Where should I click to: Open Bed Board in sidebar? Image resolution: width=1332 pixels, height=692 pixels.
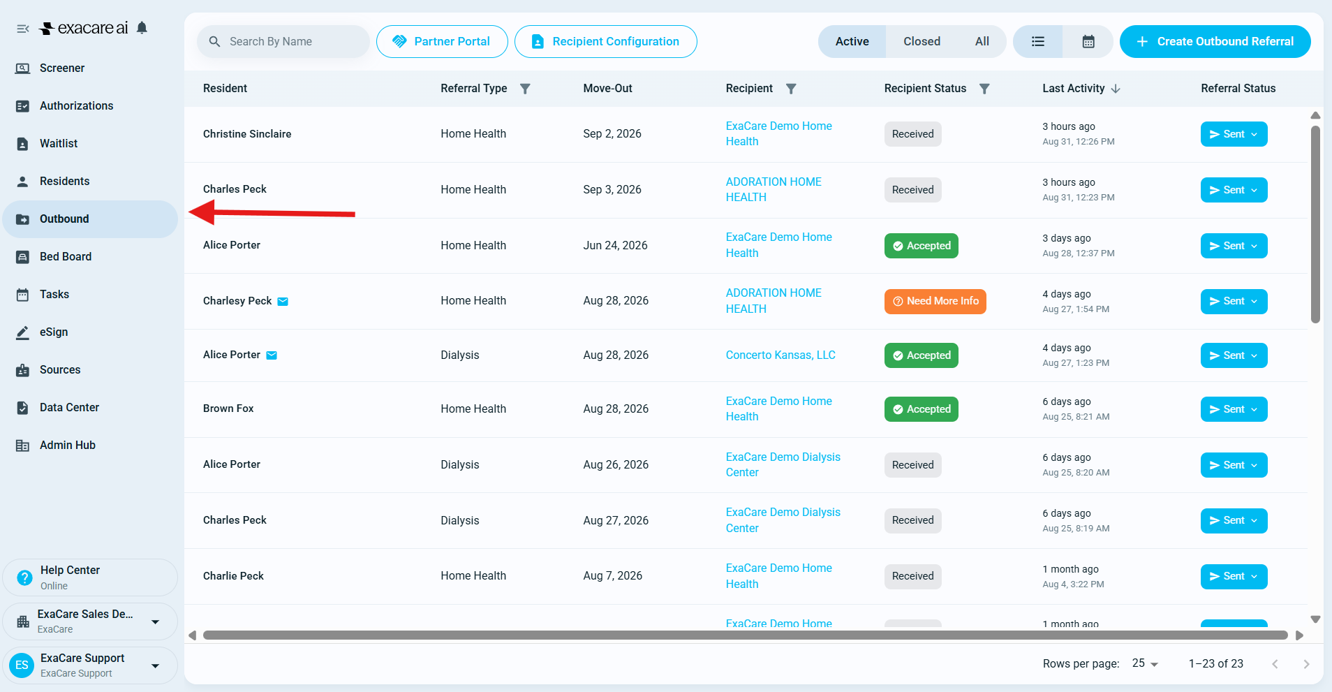point(90,257)
